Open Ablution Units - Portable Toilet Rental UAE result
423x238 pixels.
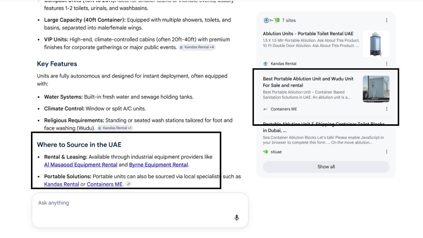tap(308, 34)
